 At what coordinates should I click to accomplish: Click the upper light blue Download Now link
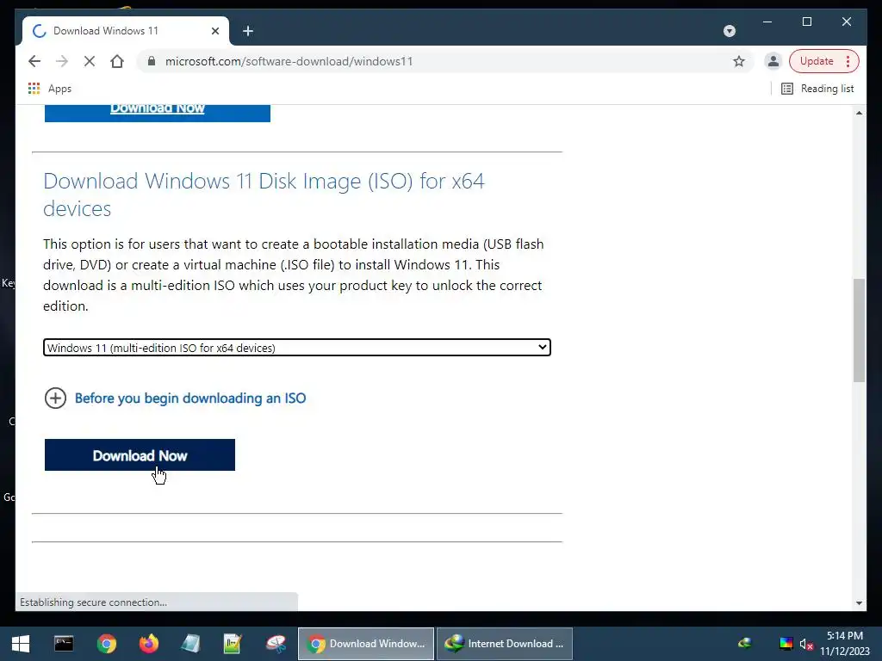tap(158, 109)
